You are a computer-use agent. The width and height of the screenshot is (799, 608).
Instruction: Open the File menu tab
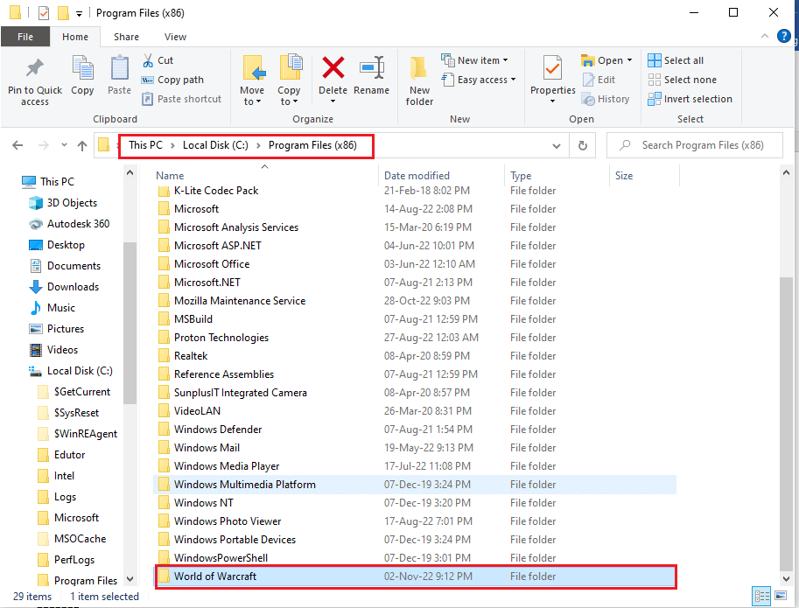(25, 37)
